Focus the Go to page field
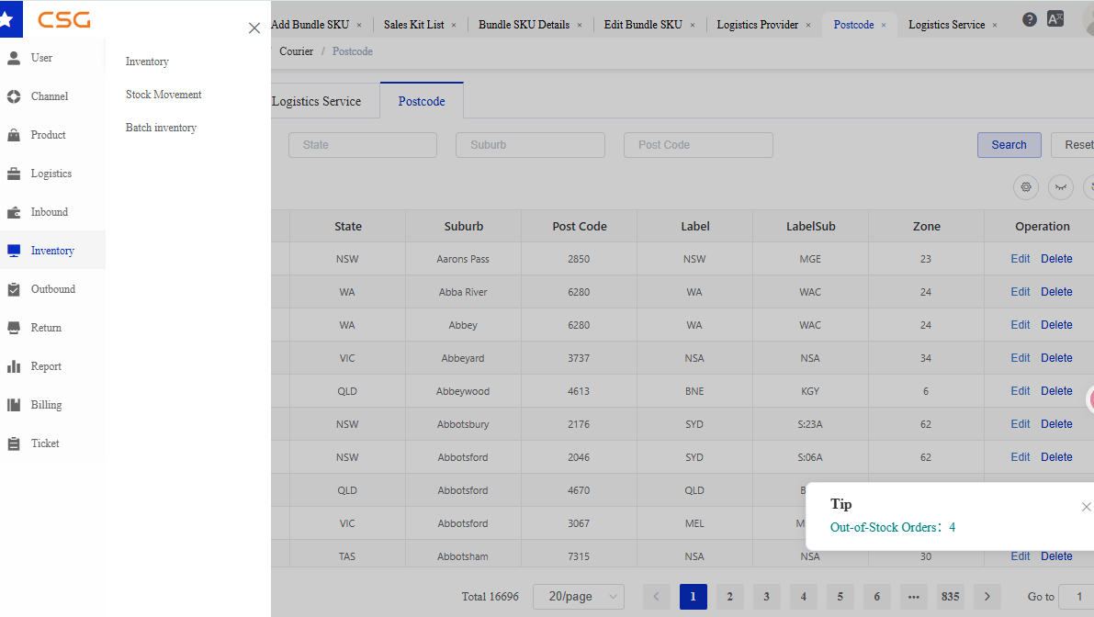 pos(1077,597)
